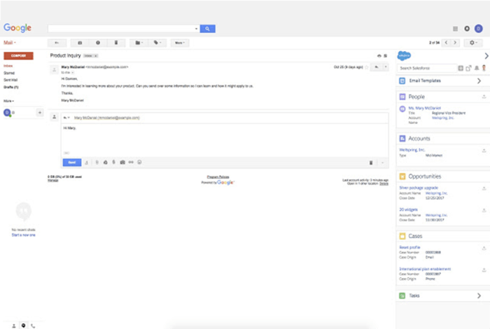This screenshot has width=490, height=329.
Task: Expand the Email Templates section
Action: point(479,81)
